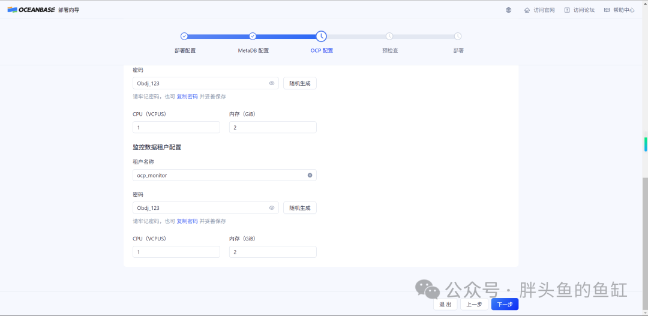Click the MetaDB 配置 completed step circle
648x316 pixels.
tap(253, 37)
